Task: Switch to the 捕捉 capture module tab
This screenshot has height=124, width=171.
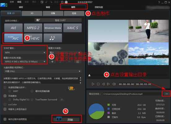Action: [x=21, y=7]
